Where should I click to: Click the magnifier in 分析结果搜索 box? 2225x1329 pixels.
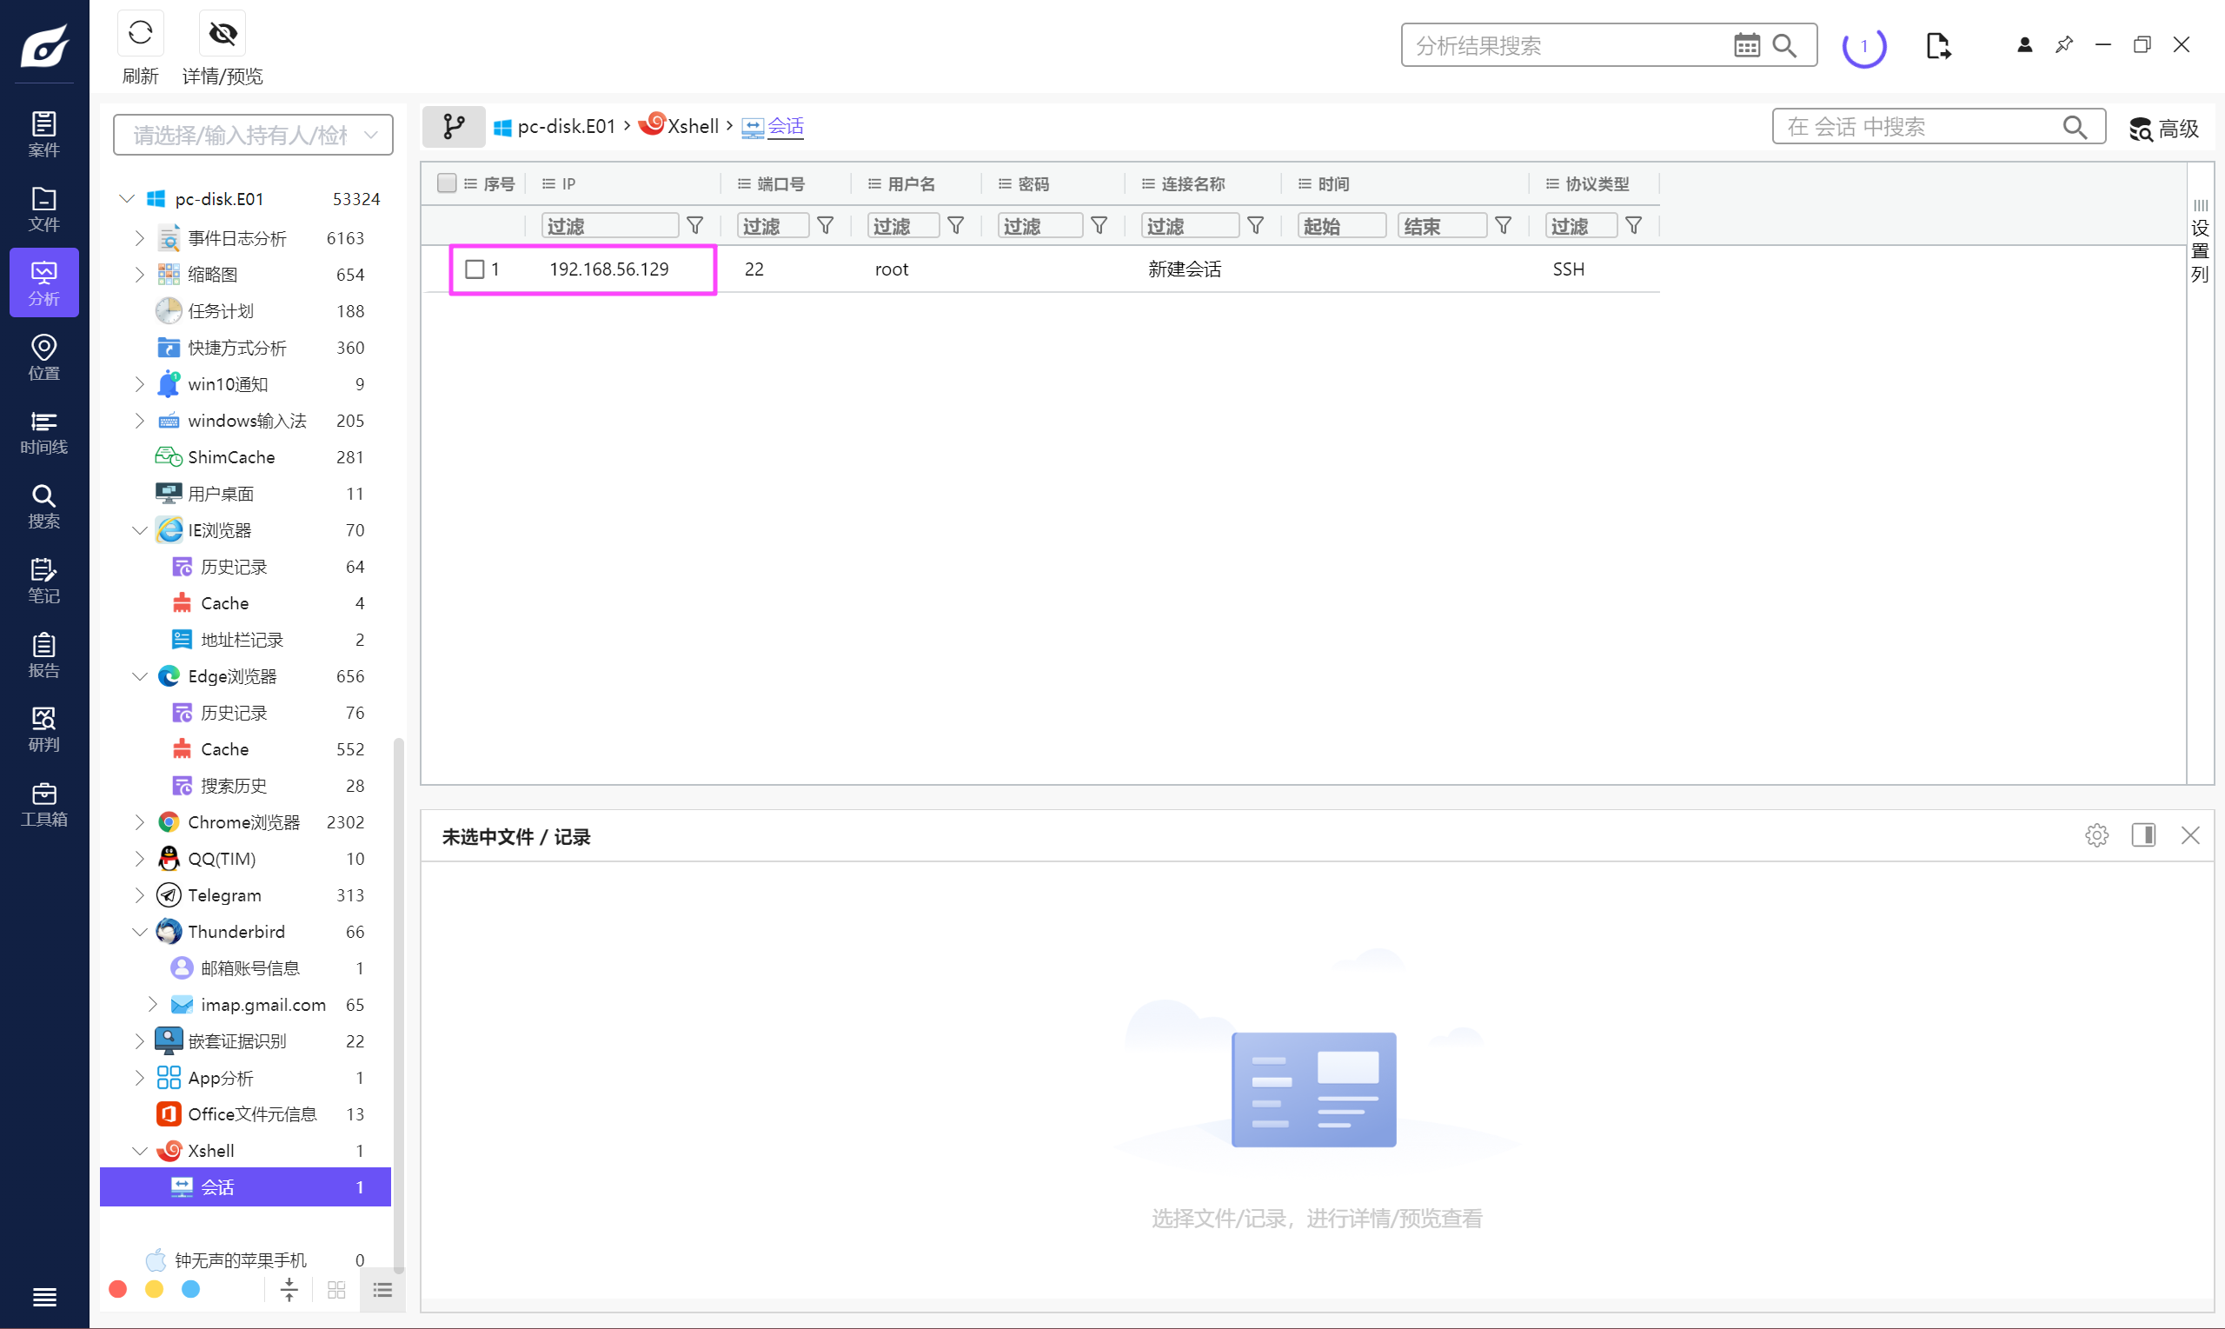pos(1784,45)
